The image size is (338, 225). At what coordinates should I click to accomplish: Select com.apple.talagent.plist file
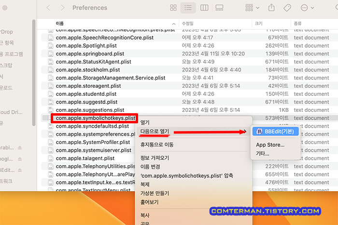tap(85, 159)
